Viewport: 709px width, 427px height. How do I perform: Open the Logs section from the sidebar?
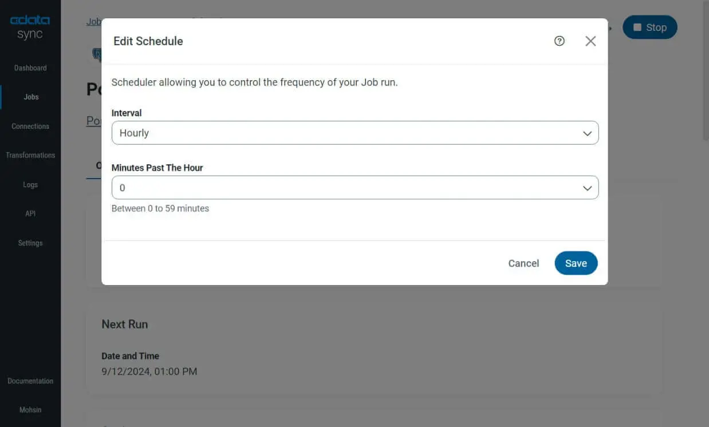click(x=30, y=184)
